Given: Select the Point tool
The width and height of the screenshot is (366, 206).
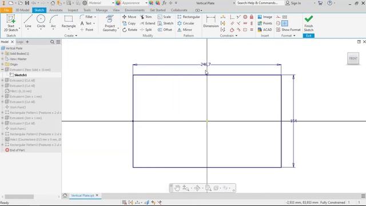Looking at the screenshot, I should (86, 30).
